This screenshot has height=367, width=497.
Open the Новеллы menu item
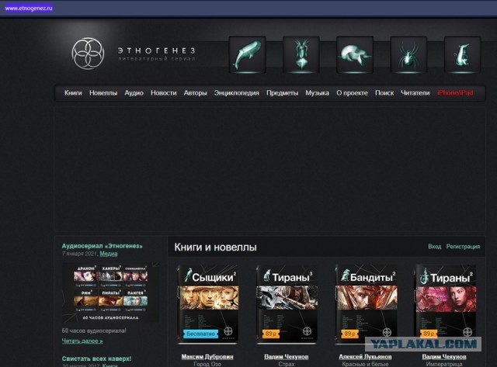(x=103, y=93)
